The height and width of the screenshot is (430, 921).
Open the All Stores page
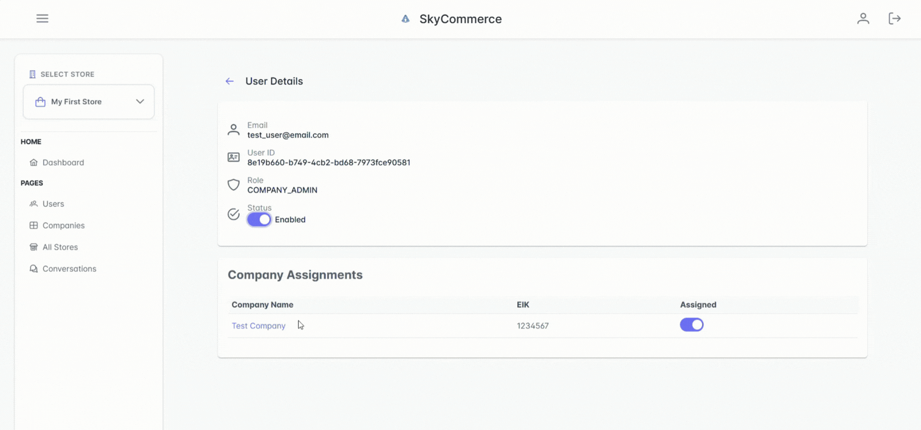click(60, 247)
